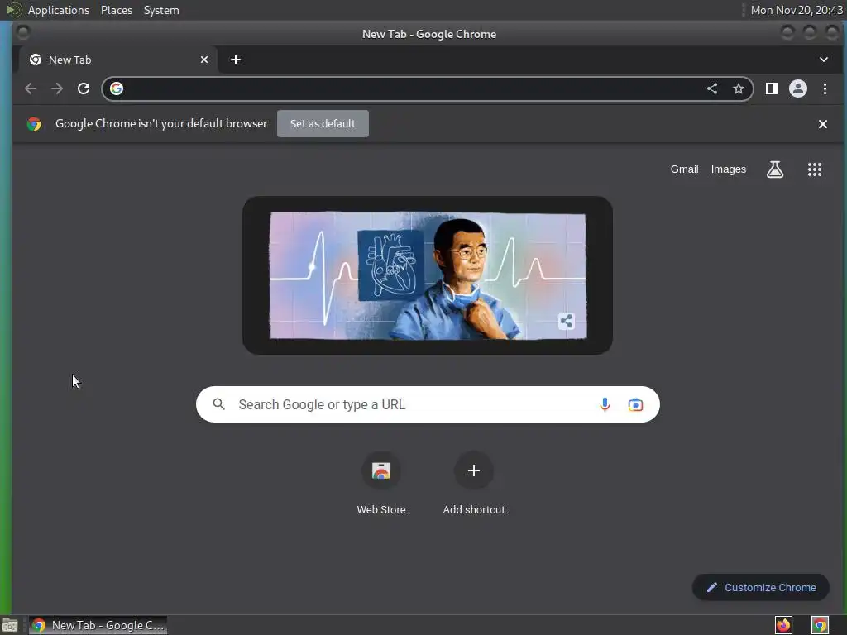
Task: Start voice search with microphone icon
Action: 605,404
